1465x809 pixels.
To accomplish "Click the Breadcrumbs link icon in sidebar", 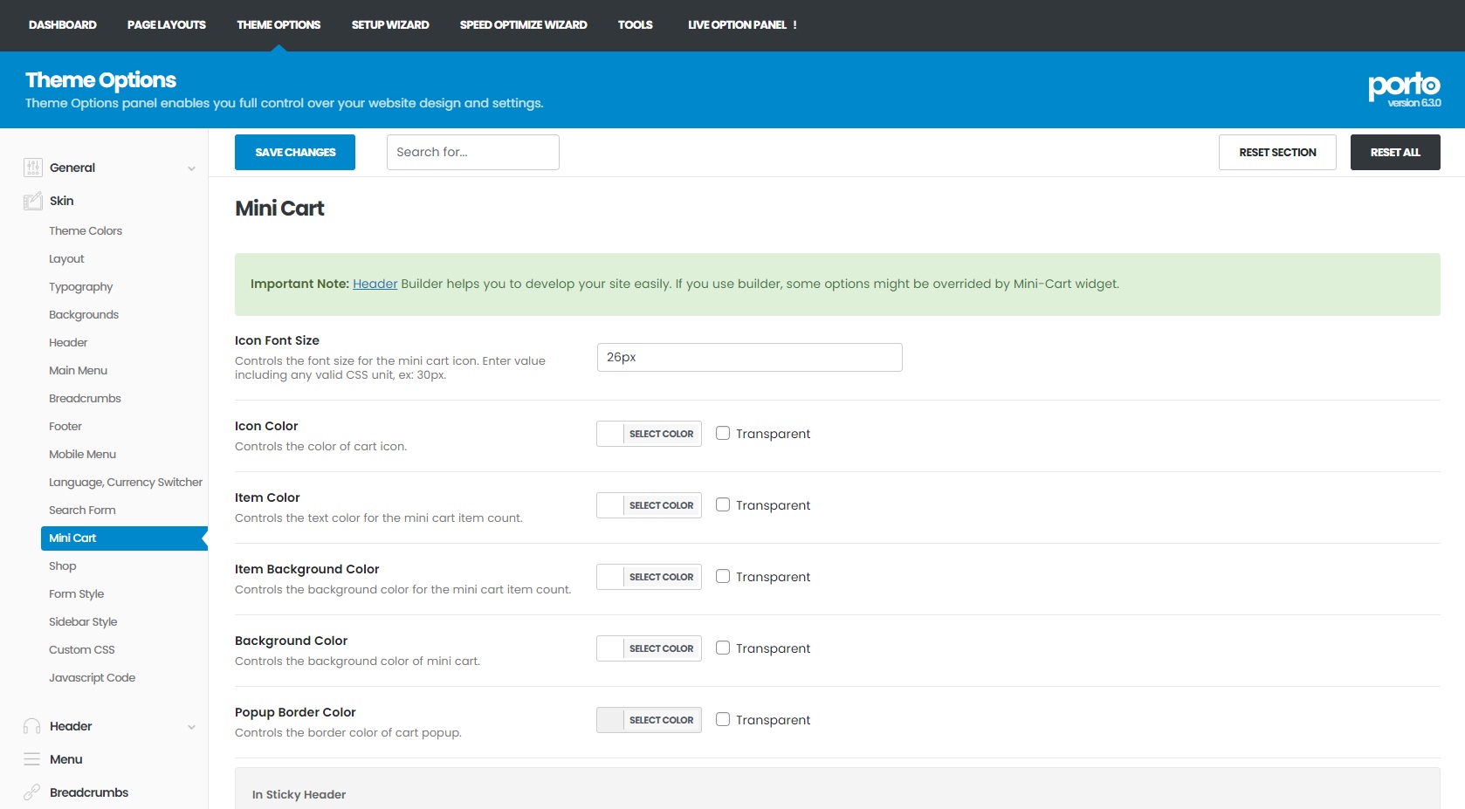I will pos(32,792).
